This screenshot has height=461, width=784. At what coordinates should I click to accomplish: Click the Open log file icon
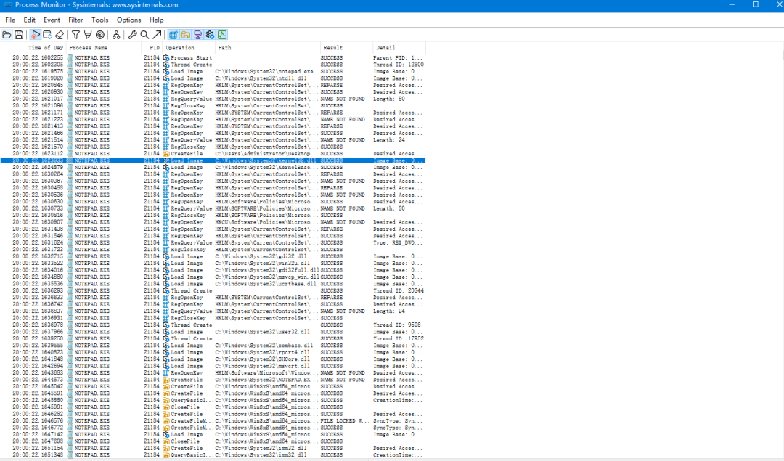coord(7,35)
